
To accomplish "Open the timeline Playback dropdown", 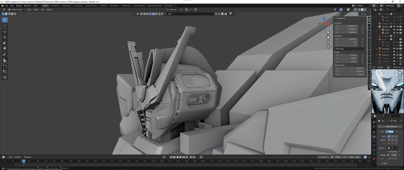I will tap(29, 157).
